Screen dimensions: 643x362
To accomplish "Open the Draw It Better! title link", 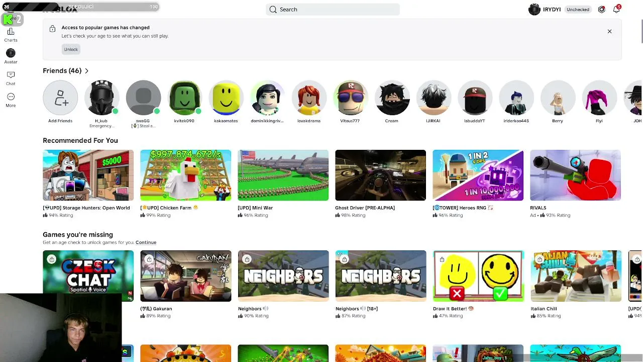I will click(453, 309).
